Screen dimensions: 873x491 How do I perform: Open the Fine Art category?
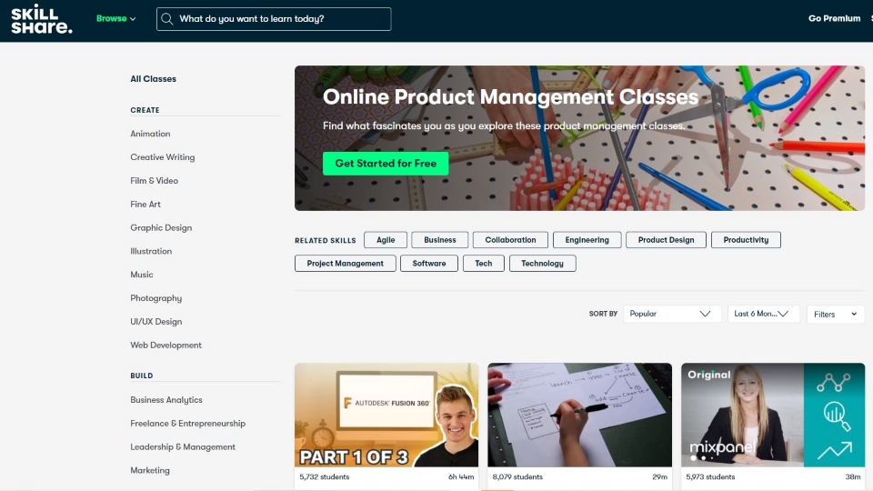[145, 205]
